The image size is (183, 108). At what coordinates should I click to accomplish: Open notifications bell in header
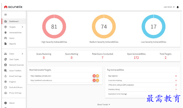[178, 7]
